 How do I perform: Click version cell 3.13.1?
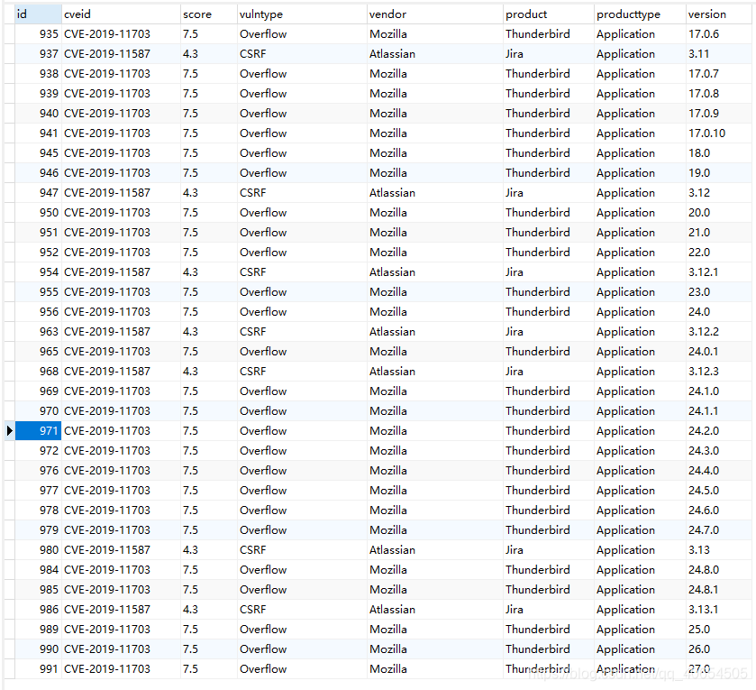718,609
